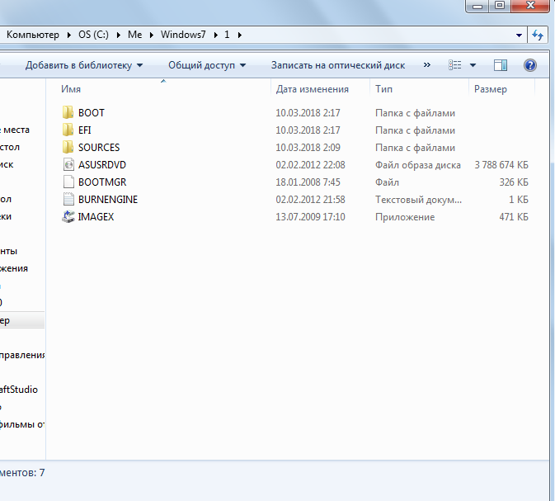Open the Help question mark icon
Image resolution: width=555 pixels, height=501 pixels.
(x=530, y=65)
